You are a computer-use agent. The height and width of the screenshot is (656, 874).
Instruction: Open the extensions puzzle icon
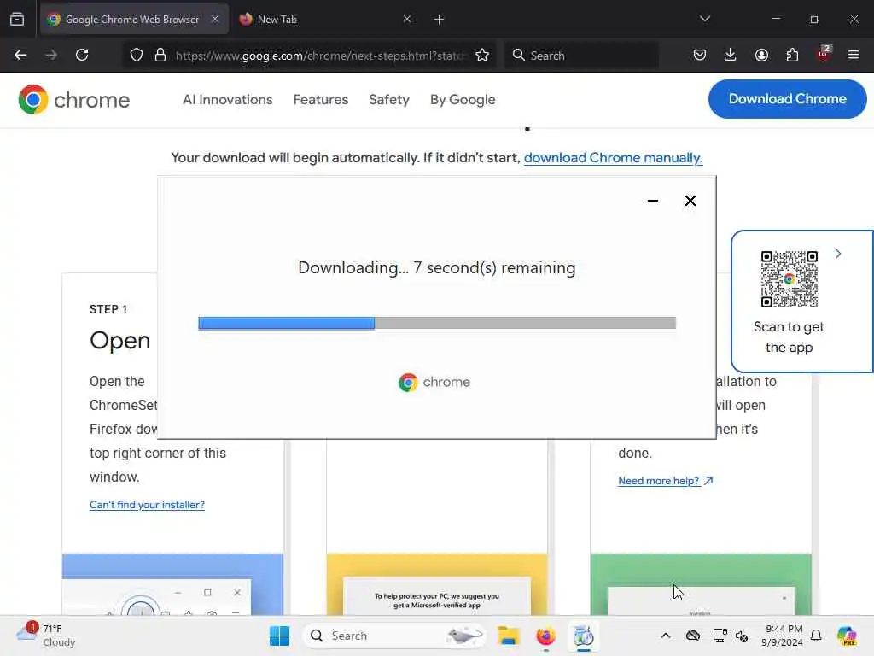[x=792, y=55]
